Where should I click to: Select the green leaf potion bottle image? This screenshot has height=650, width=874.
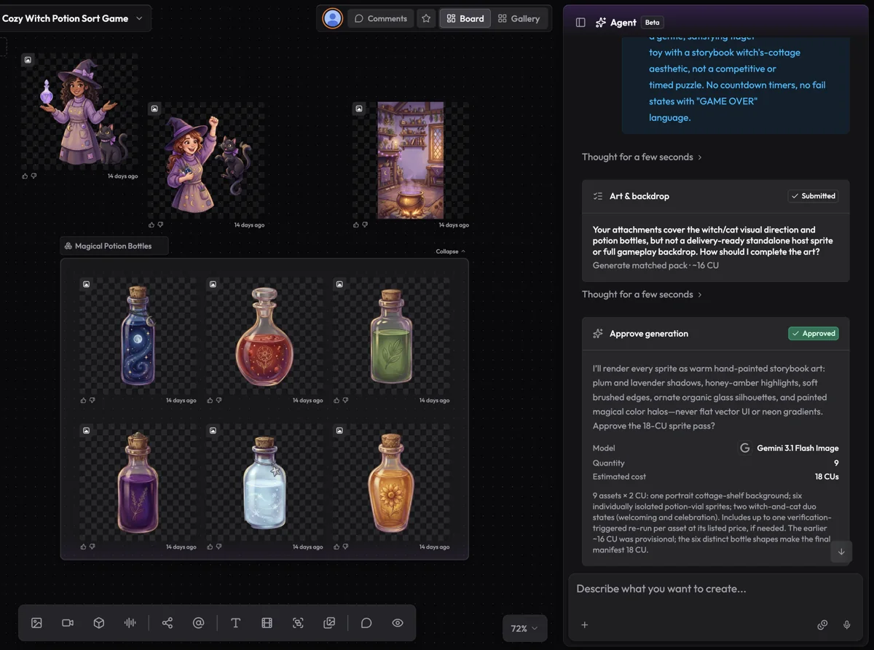coord(391,336)
